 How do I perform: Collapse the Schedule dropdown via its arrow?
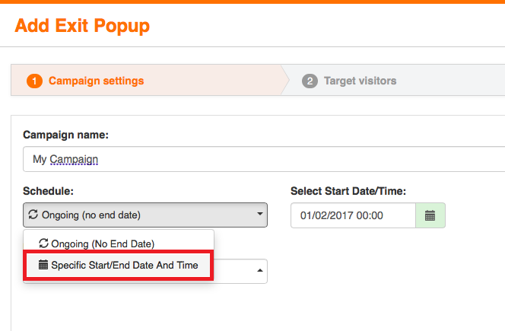click(259, 214)
